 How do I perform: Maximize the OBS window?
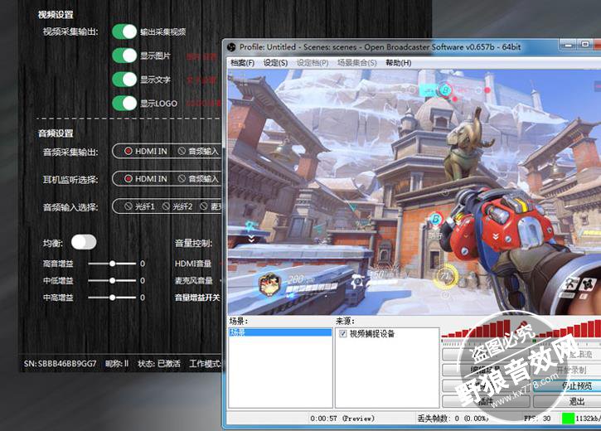585,45
